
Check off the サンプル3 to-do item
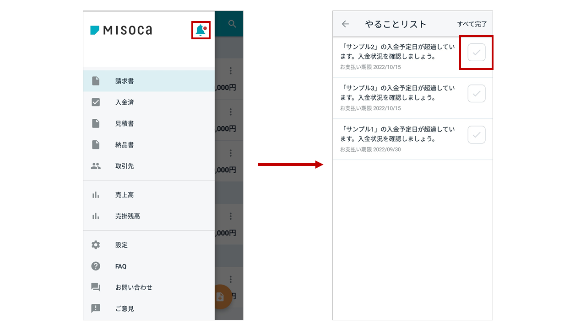pyautogui.click(x=476, y=94)
